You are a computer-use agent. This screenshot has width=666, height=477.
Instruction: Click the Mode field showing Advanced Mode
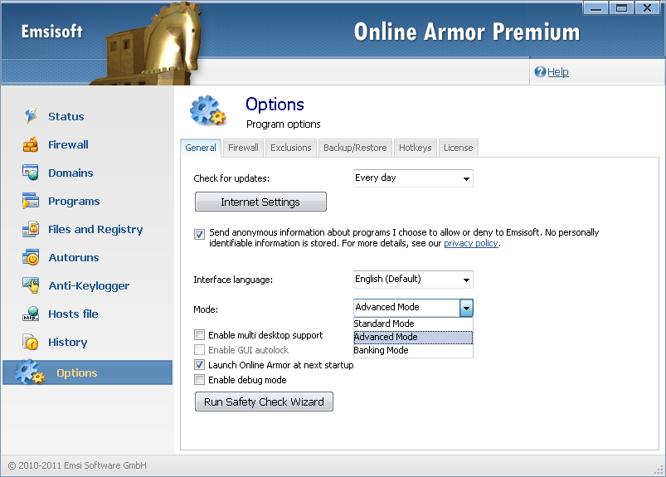[406, 308]
